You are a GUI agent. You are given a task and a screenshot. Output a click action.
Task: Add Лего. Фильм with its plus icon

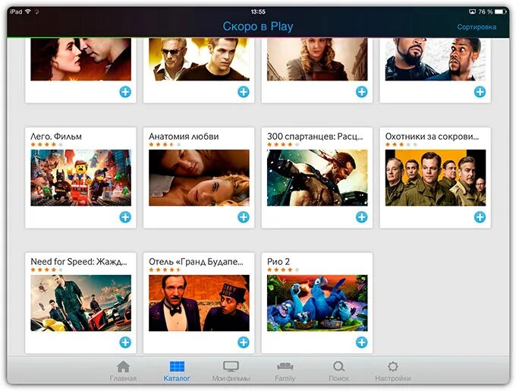pos(125,217)
